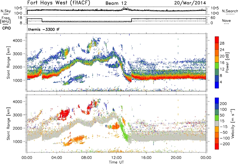The height and width of the screenshot is (164, 238).
Task: Click the 'N.Sky' legend label
Action: [6, 11]
